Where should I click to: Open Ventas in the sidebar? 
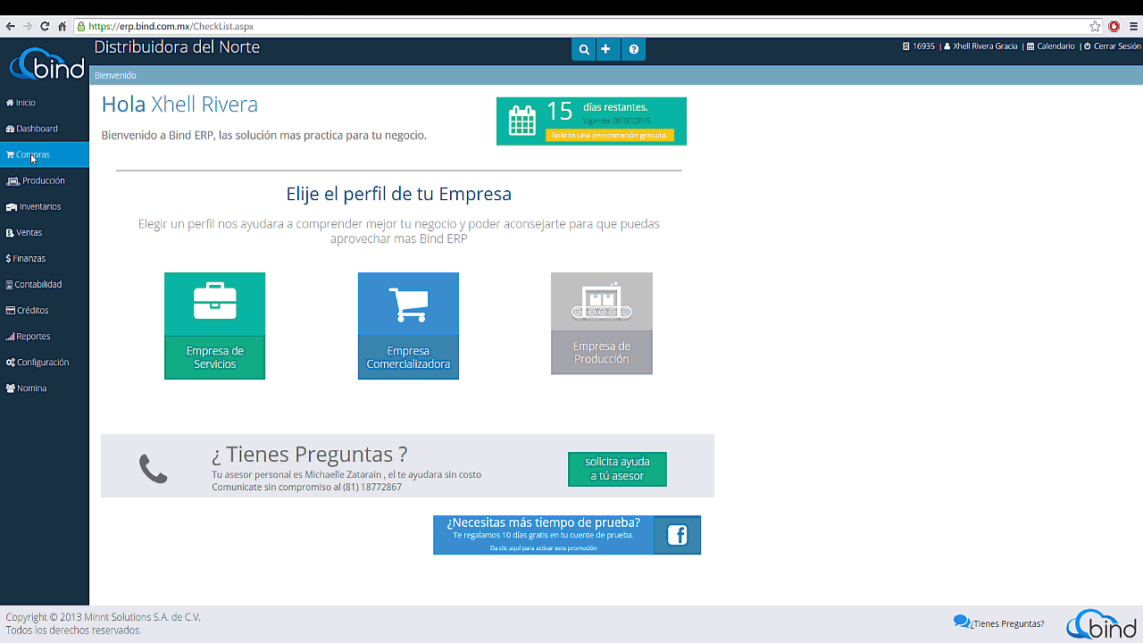45,232
